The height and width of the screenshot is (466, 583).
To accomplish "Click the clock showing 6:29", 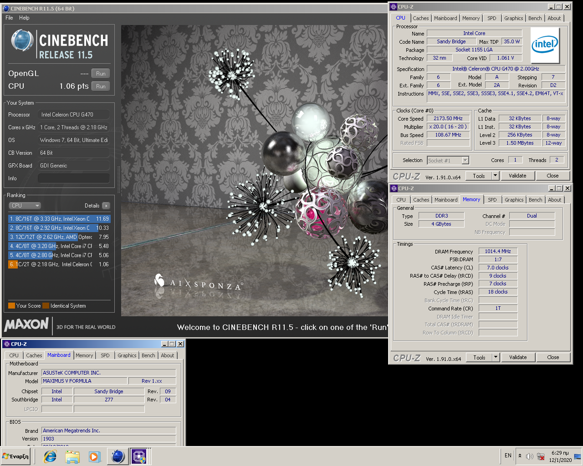I will coord(560,453).
